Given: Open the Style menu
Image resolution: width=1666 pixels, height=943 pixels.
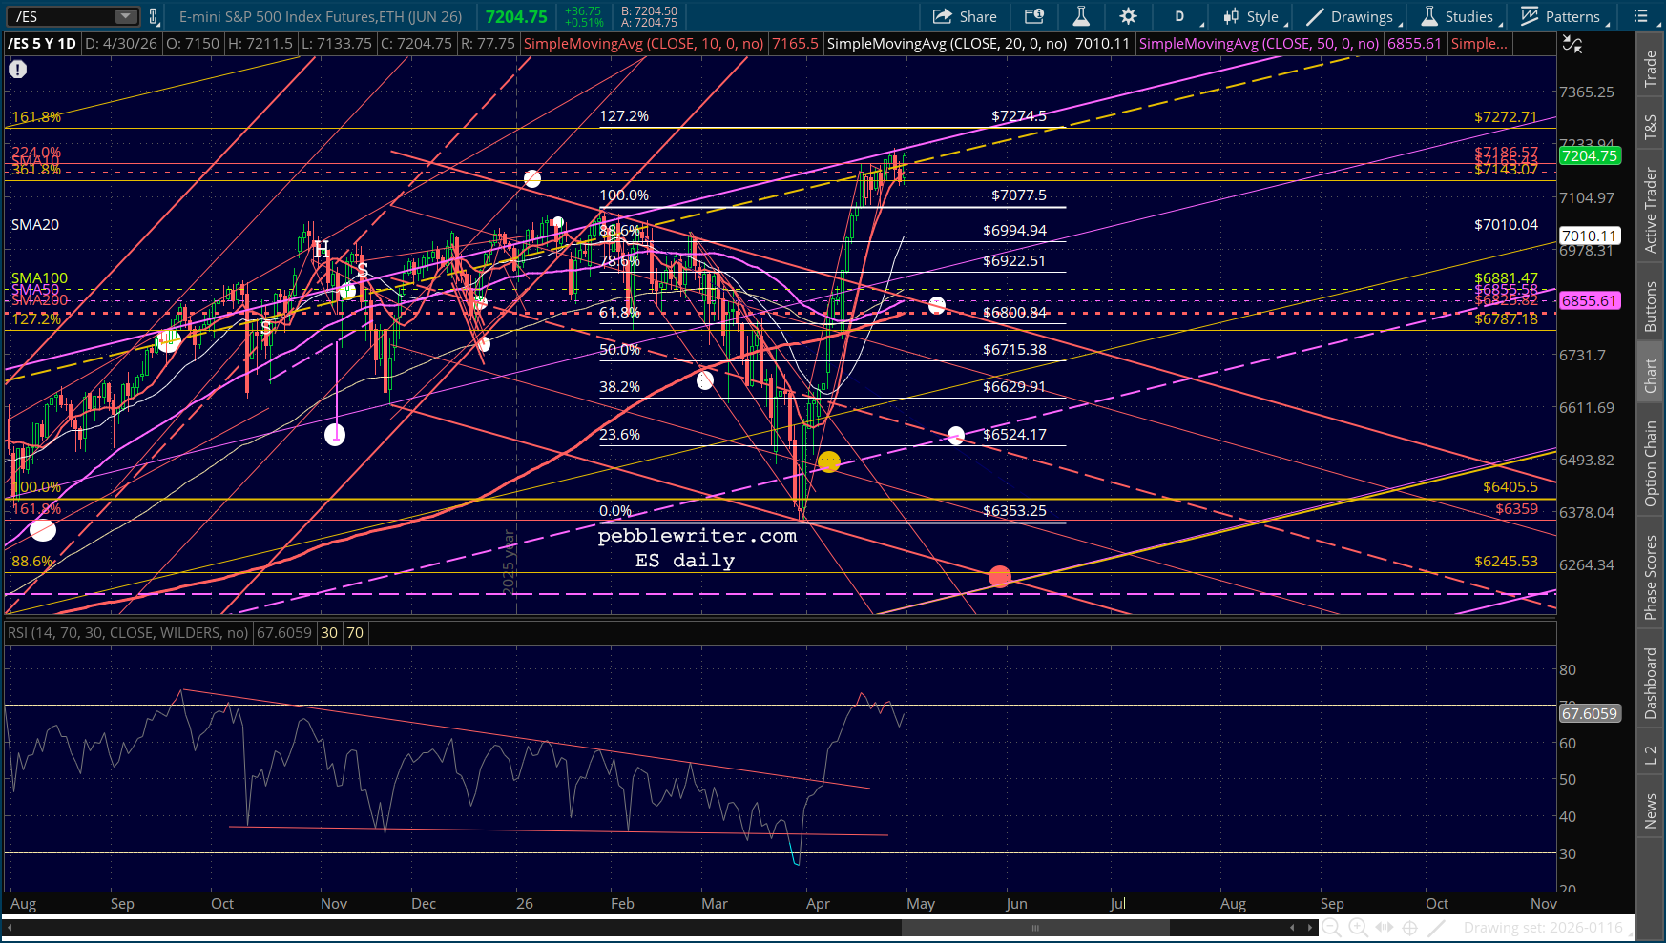Looking at the screenshot, I should pos(1255,16).
